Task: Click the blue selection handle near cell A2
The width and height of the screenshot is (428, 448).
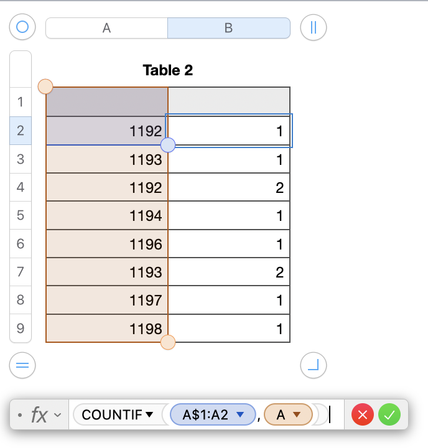Action: coord(168,145)
